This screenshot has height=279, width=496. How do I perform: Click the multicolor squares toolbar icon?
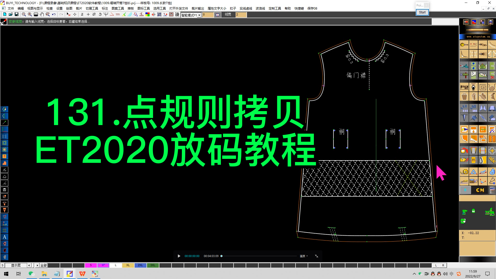coord(148,14)
